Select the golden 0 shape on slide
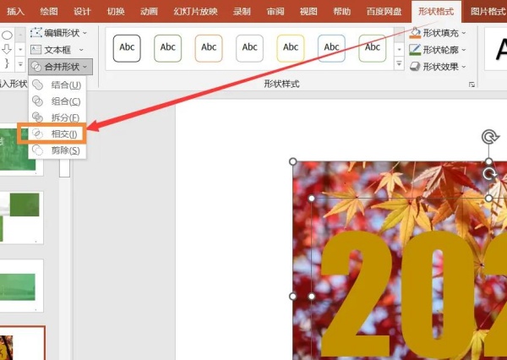This screenshot has width=507, height=360. point(438,293)
